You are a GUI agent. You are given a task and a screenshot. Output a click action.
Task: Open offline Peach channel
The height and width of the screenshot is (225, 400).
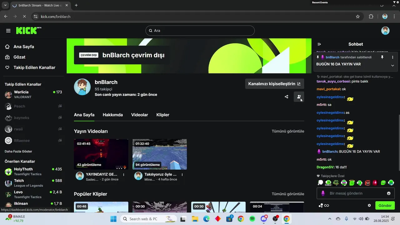33,106
